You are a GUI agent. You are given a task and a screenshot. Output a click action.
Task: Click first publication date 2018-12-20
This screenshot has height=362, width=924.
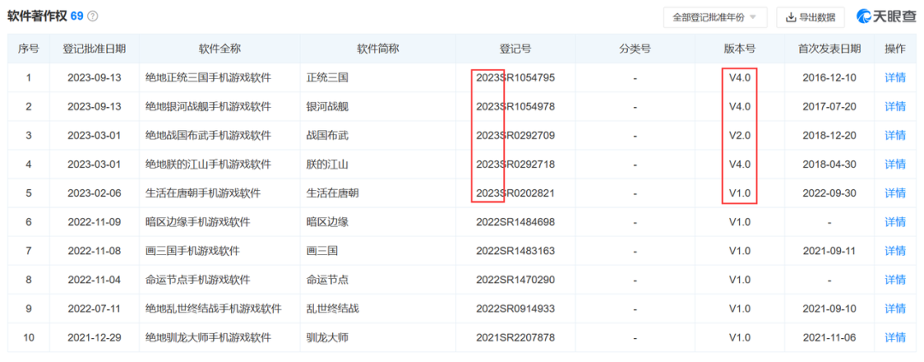[829, 135]
